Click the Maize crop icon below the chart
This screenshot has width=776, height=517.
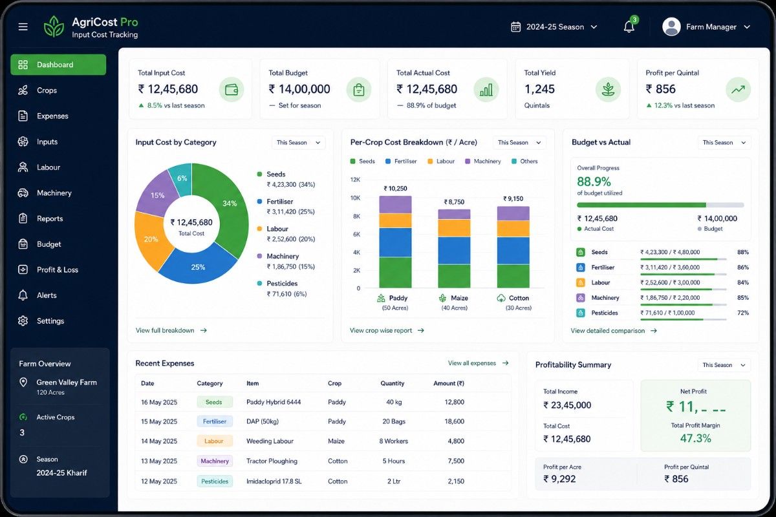point(442,299)
